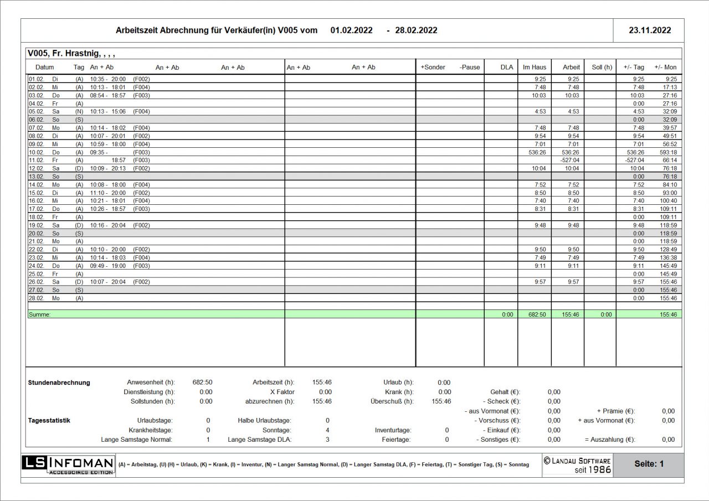Click the green Summe row label

39,314
